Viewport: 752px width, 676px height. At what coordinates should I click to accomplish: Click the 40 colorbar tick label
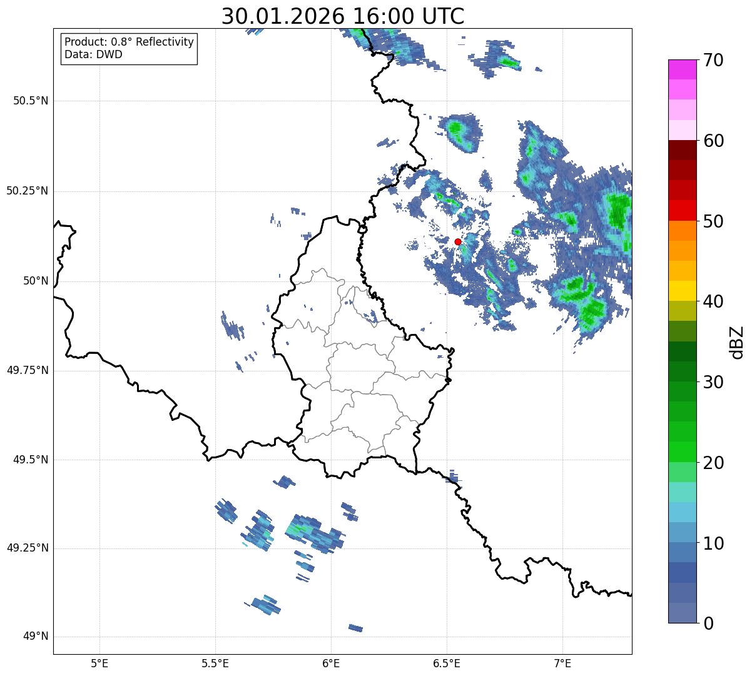tap(715, 301)
